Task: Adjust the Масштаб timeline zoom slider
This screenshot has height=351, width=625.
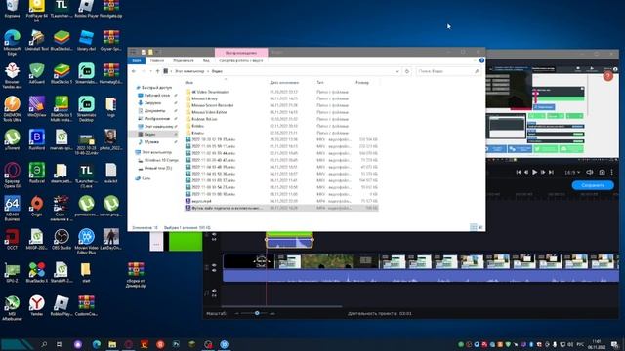Action: tap(257, 313)
